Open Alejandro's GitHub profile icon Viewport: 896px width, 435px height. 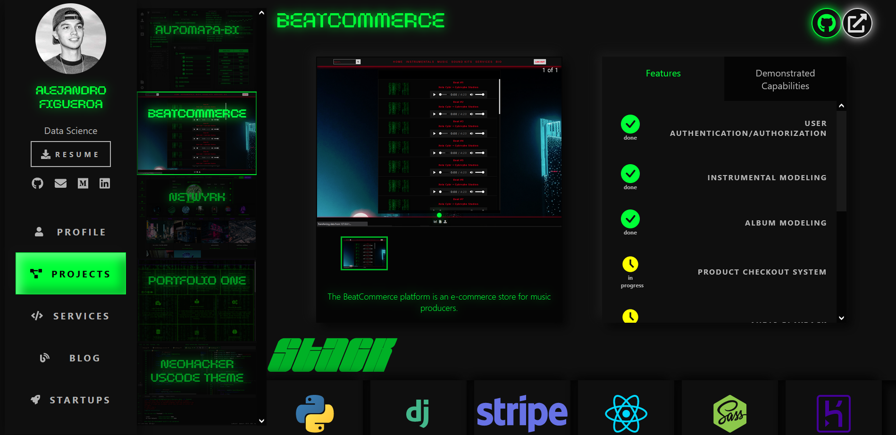point(38,184)
